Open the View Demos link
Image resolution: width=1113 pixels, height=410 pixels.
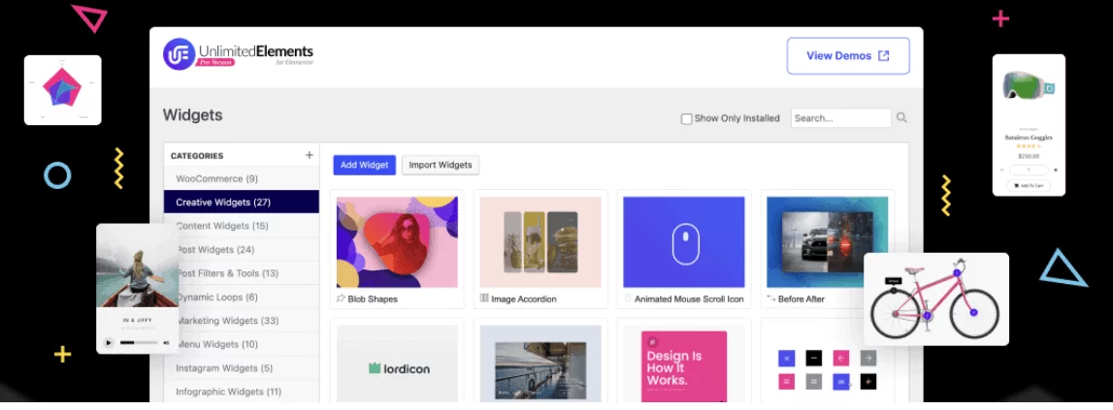coord(847,56)
